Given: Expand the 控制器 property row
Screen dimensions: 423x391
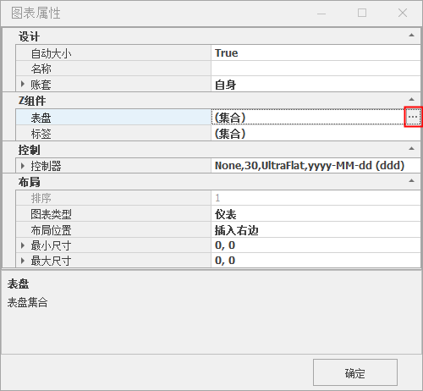Looking at the screenshot, I should [23, 166].
